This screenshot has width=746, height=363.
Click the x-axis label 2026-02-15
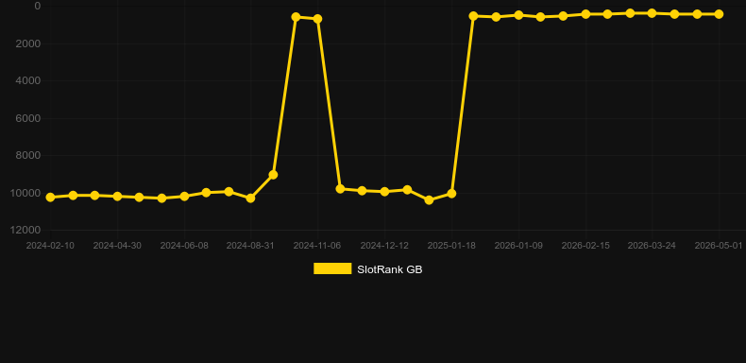(x=585, y=246)
